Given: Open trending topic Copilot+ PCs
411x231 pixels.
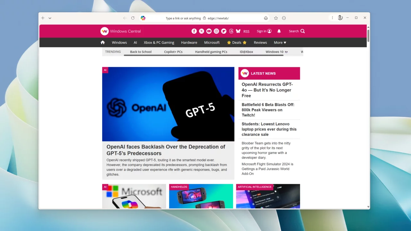Looking at the screenshot, I should coord(173,52).
